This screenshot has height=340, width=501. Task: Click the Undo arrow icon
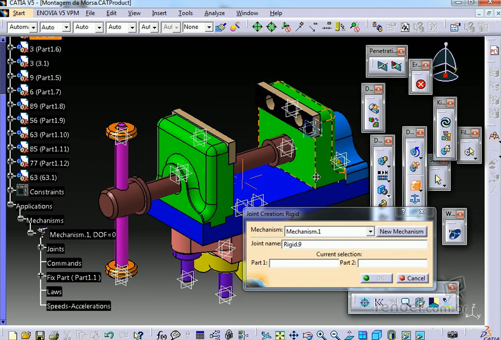point(109,335)
